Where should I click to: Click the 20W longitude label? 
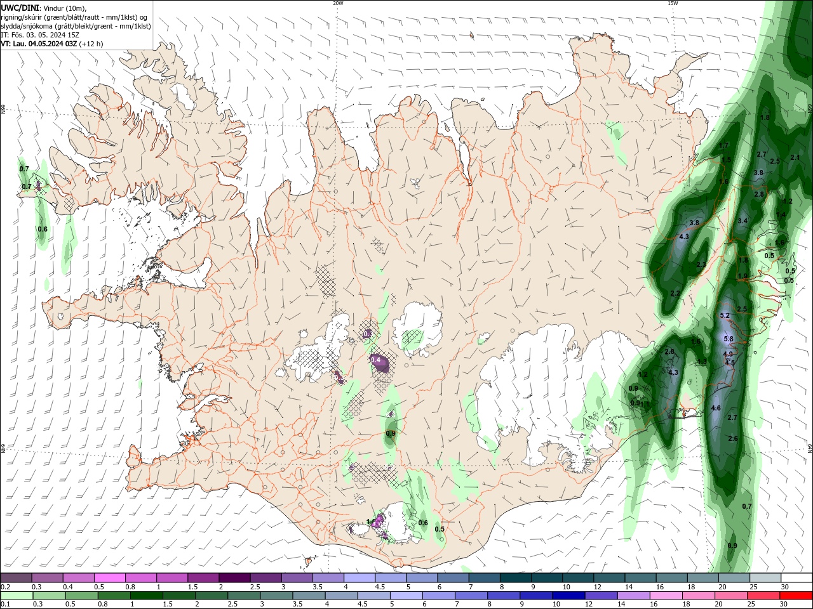338,3
